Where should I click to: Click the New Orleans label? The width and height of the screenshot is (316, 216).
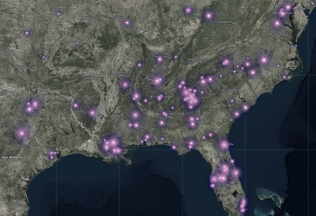pyautogui.click(x=118, y=150)
